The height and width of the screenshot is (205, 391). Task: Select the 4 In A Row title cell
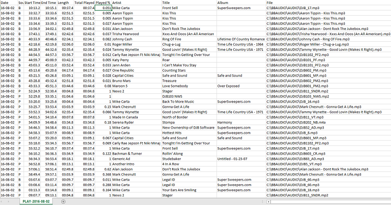tap(189, 164)
